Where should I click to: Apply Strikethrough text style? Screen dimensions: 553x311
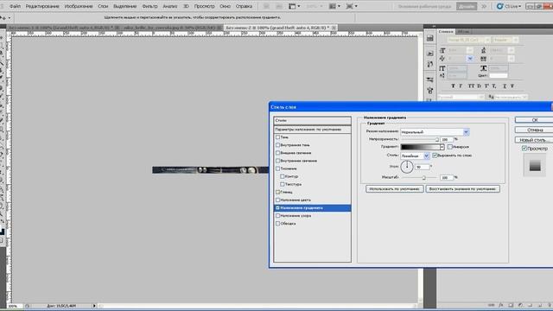pyautogui.click(x=512, y=86)
